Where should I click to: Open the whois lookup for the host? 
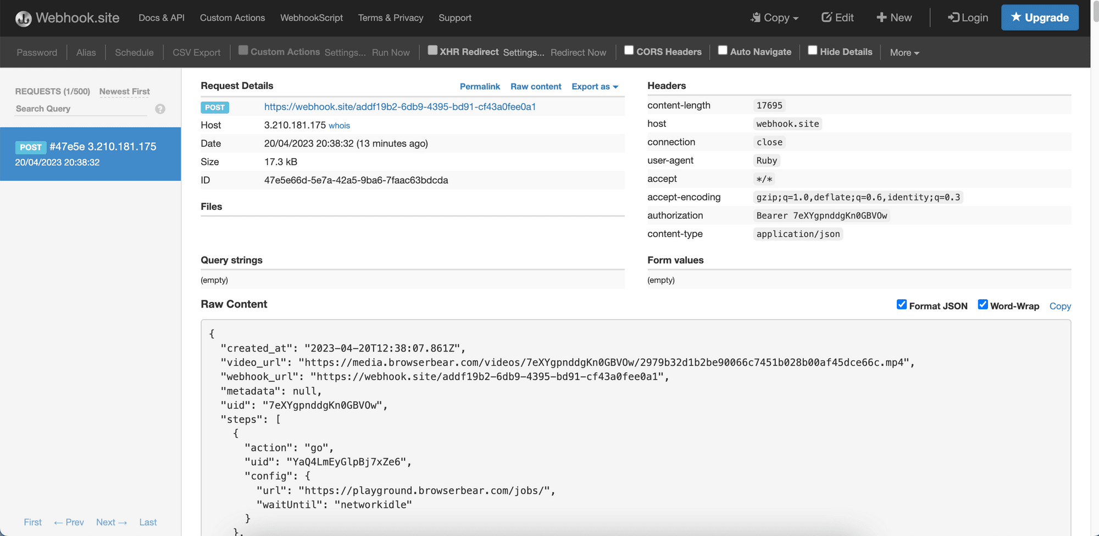(x=339, y=125)
